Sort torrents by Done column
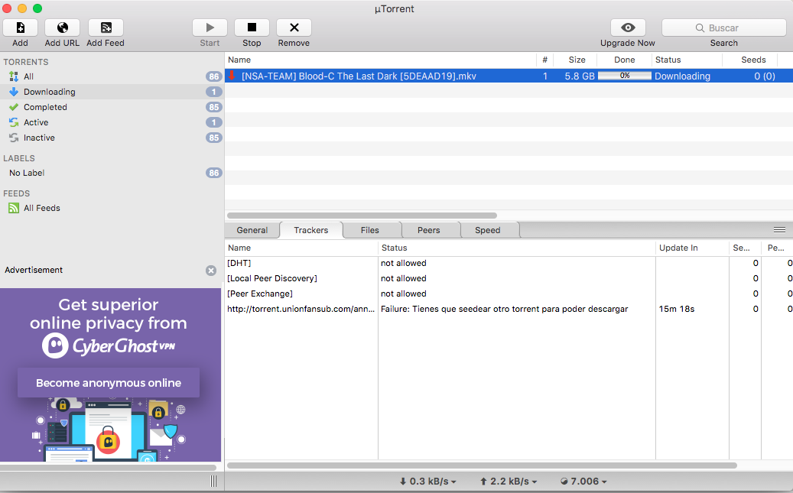 point(625,60)
